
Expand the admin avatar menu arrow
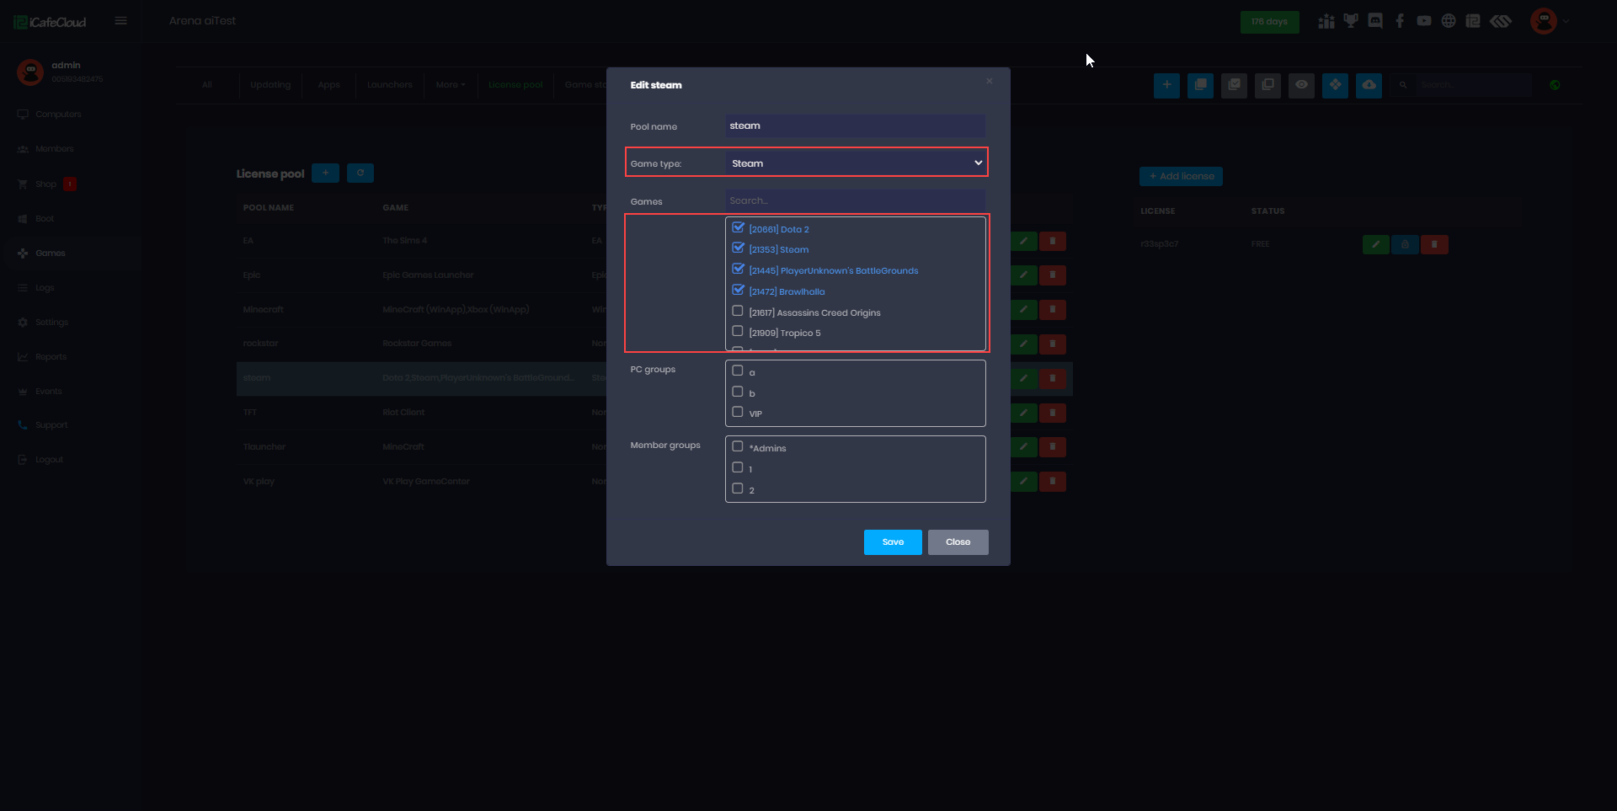point(1566,21)
